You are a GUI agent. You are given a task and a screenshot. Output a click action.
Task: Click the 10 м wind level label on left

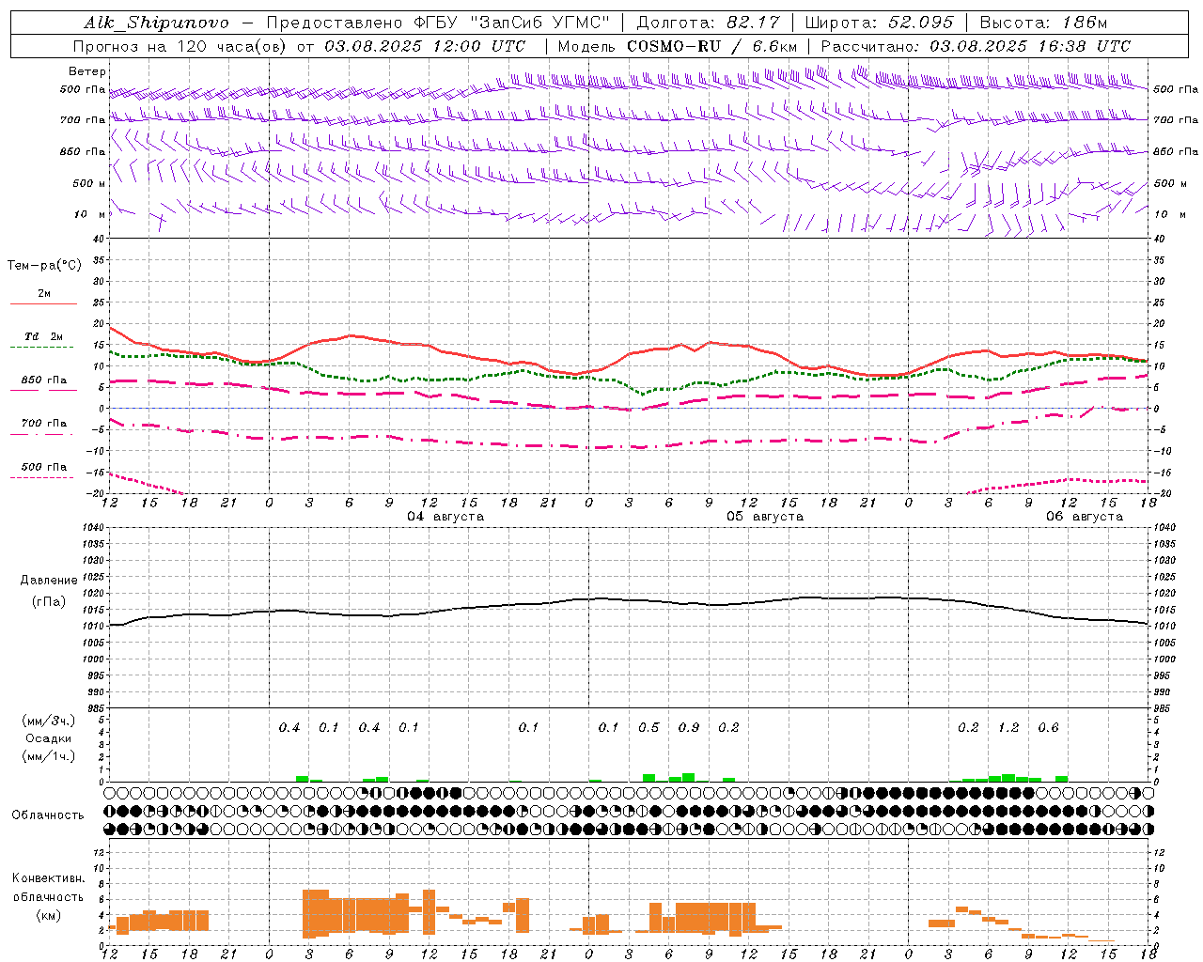tap(89, 214)
